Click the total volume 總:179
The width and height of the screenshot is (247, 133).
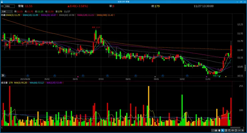[x=156, y=6]
